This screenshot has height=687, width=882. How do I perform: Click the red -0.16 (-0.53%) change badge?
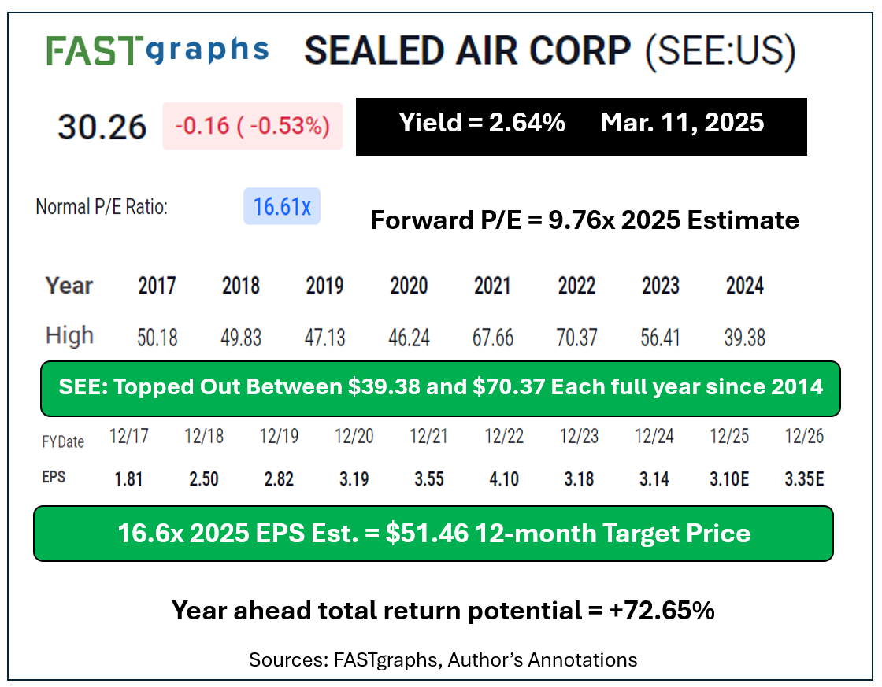(253, 126)
